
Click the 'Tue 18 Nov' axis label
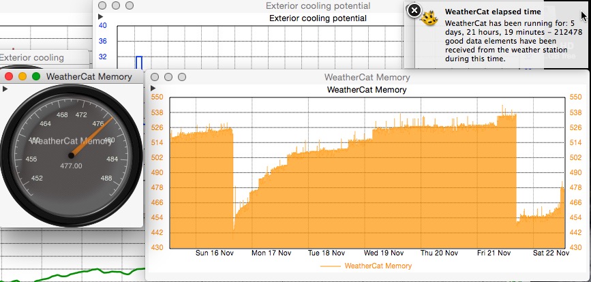pos(327,253)
